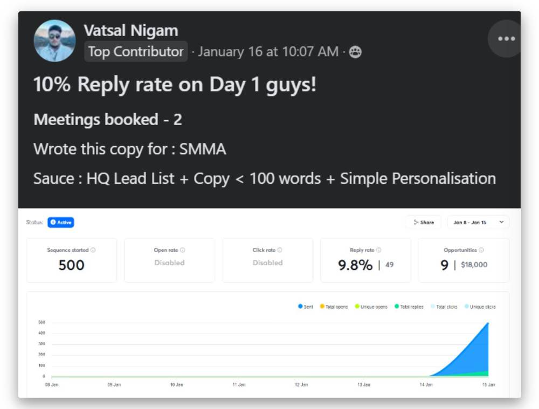This screenshot has height=409, width=539.
Task: Click the Share button
Action: [x=424, y=222]
